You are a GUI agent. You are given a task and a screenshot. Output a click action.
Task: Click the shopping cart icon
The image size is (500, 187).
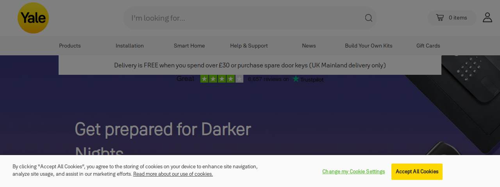(x=440, y=18)
